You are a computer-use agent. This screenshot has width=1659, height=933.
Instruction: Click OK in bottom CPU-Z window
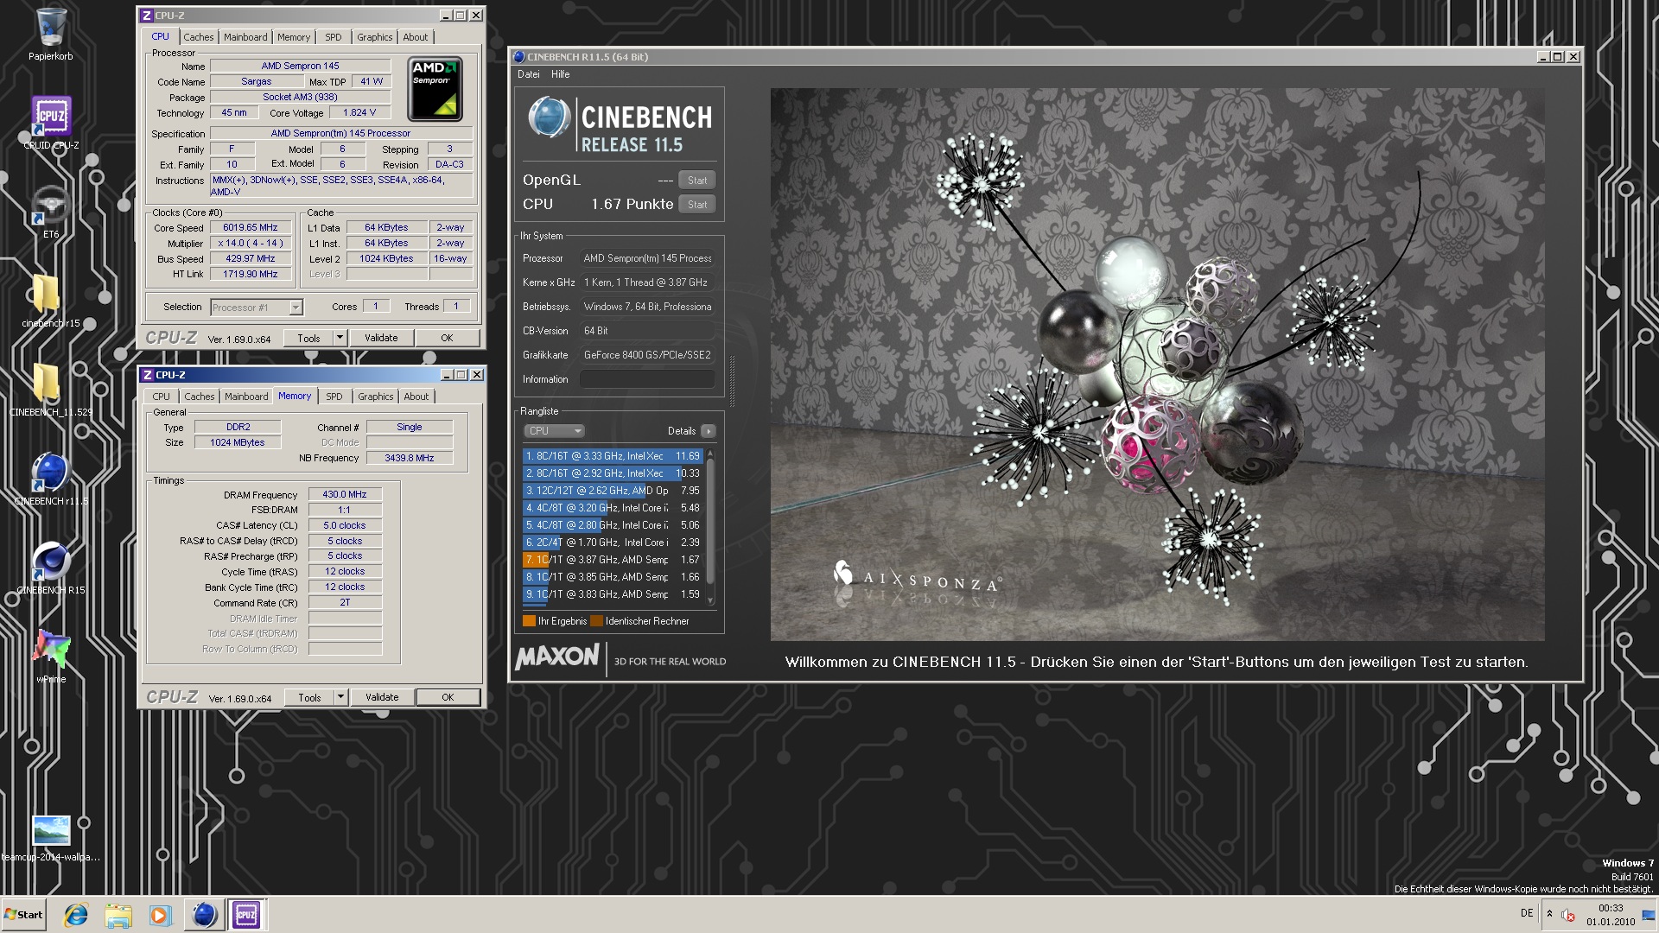(448, 698)
